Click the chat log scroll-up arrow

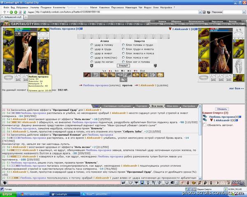(200, 106)
